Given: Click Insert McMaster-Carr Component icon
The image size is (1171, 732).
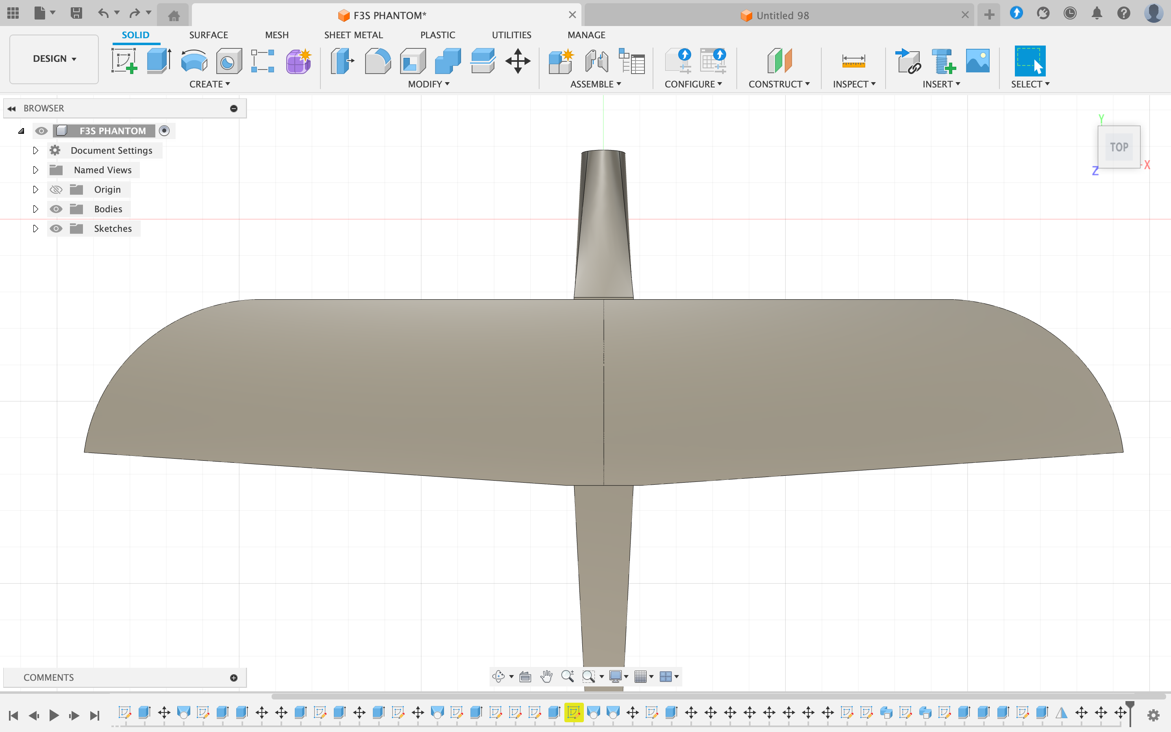Looking at the screenshot, I should (943, 61).
